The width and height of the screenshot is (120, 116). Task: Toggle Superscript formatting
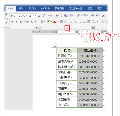[x=36, y=22]
